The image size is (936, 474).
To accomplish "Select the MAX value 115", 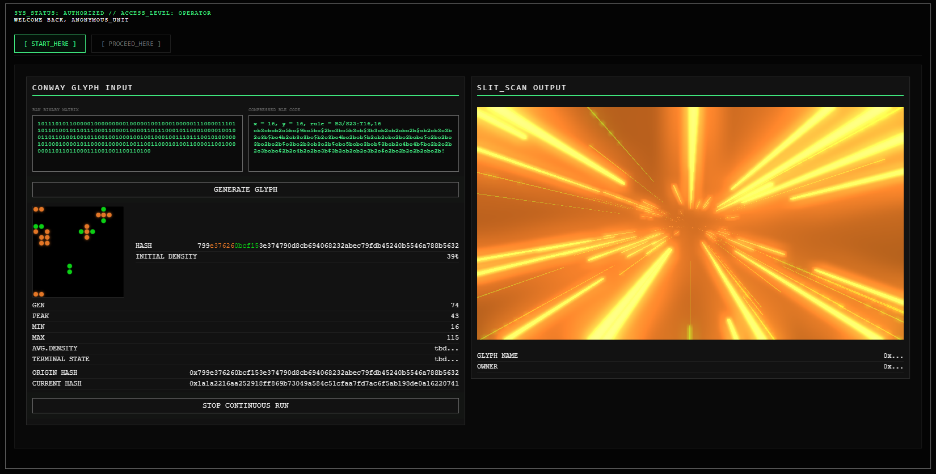I will click(453, 337).
